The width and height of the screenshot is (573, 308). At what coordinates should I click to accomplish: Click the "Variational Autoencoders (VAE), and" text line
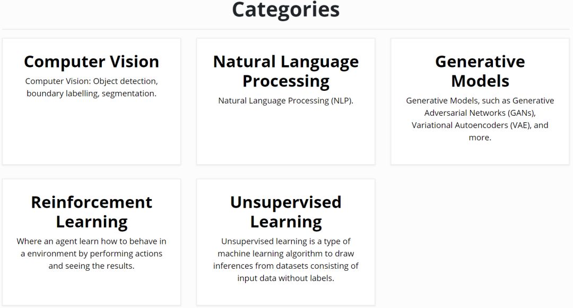[480, 125]
